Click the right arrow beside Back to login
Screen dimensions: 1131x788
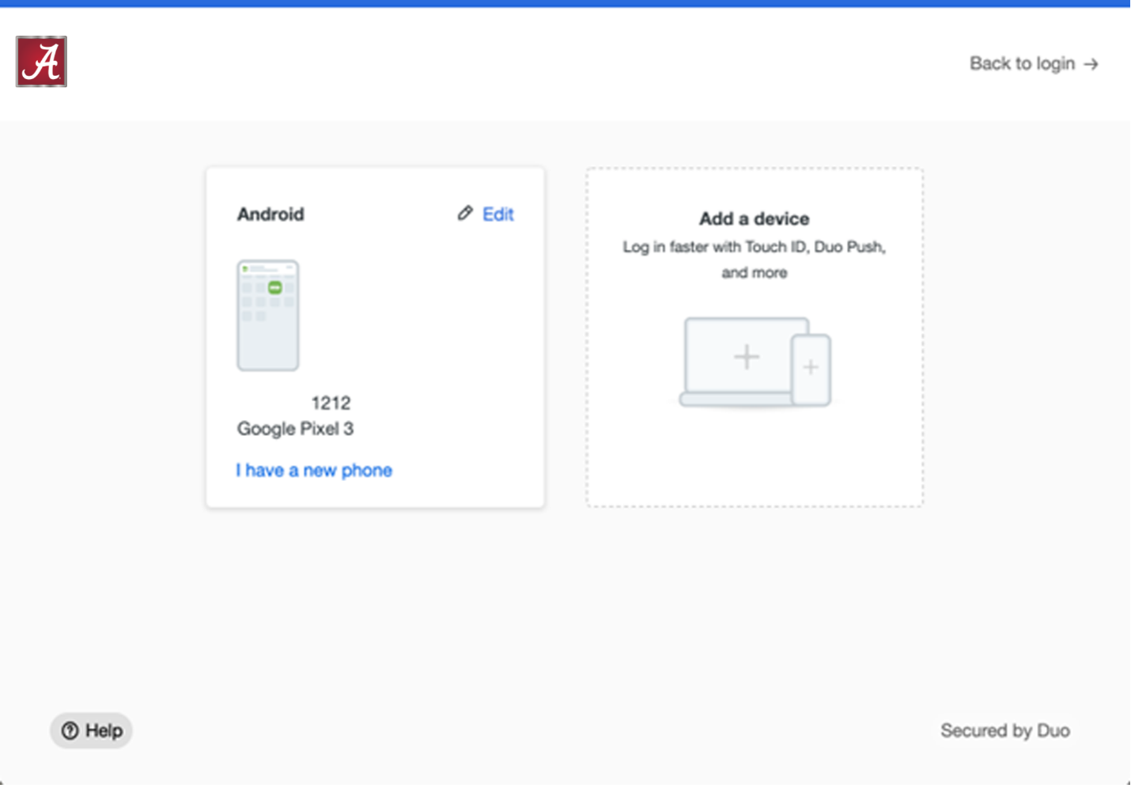pos(1092,64)
